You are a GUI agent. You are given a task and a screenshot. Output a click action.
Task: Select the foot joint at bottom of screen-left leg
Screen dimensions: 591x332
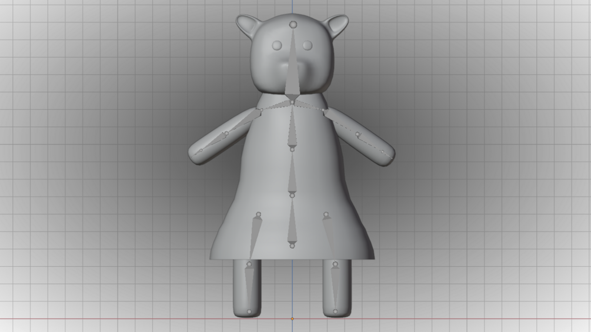pos(249,311)
